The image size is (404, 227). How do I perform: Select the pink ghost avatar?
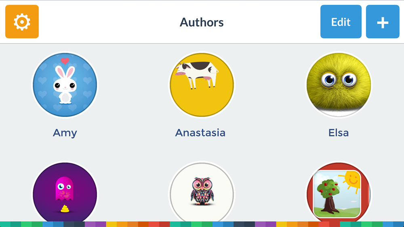tap(65, 193)
